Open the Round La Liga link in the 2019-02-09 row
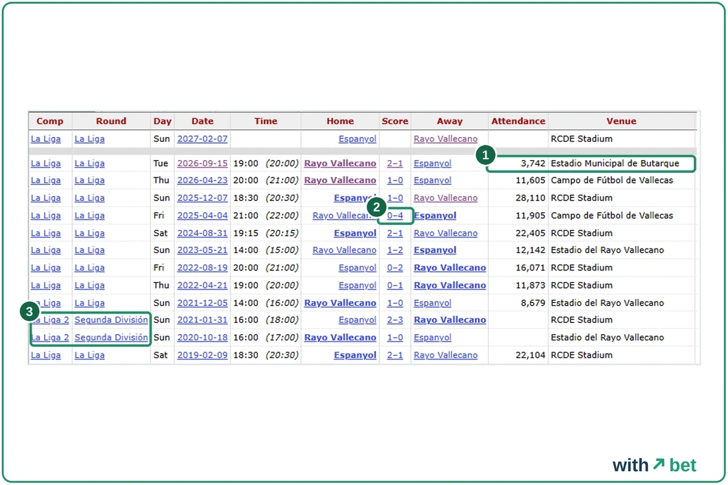The height and width of the screenshot is (485, 728). click(x=90, y=355)
